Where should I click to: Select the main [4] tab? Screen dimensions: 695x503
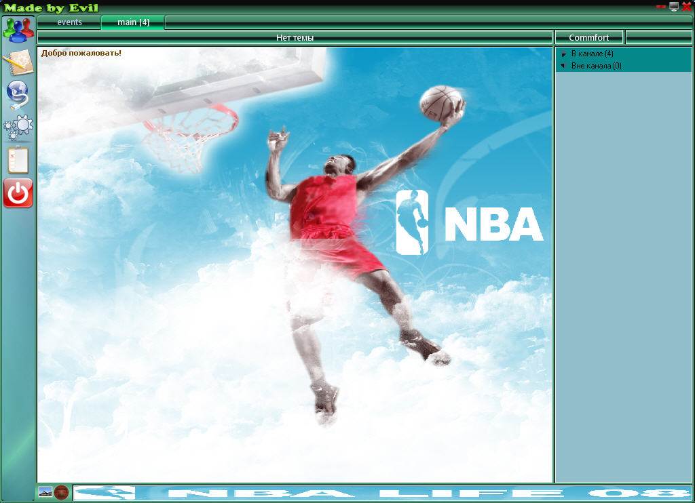133,22
